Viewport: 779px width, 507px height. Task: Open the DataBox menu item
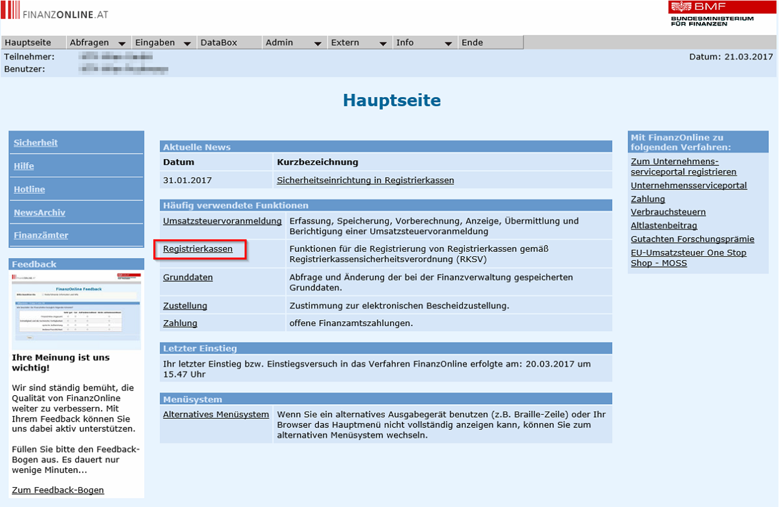218,43
